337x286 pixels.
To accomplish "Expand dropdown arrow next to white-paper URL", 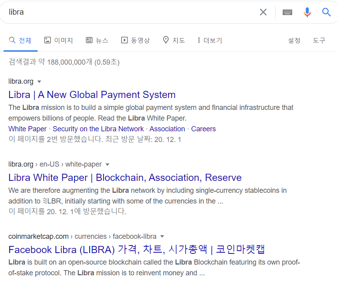I will click(107, 165).
